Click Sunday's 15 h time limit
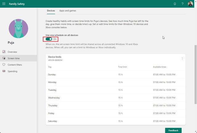The image size is (197, 133). coord(120,74)
